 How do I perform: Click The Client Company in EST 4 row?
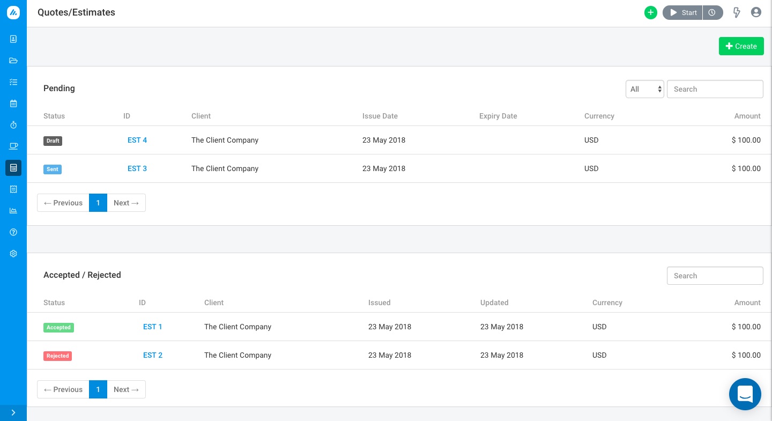[x=225, y=140]
